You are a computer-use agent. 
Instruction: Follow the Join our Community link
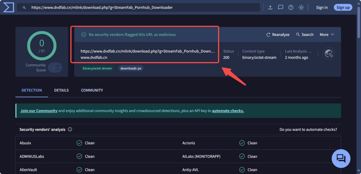pyautogui.click(x=39, y=111)
